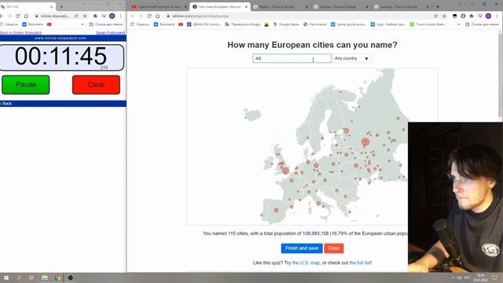Image resolution: width=503 pixels, height=283 pixels.
Task: Bookmark the stopwatch page with the star
Action: pos(85,16)
